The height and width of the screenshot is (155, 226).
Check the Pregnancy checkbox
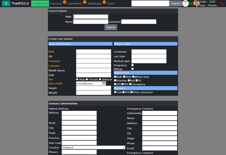click(x=132, y=65)
